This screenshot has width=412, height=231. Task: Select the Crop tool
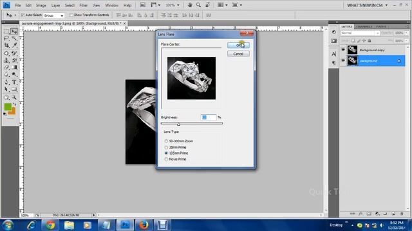[x=6, y=46]
